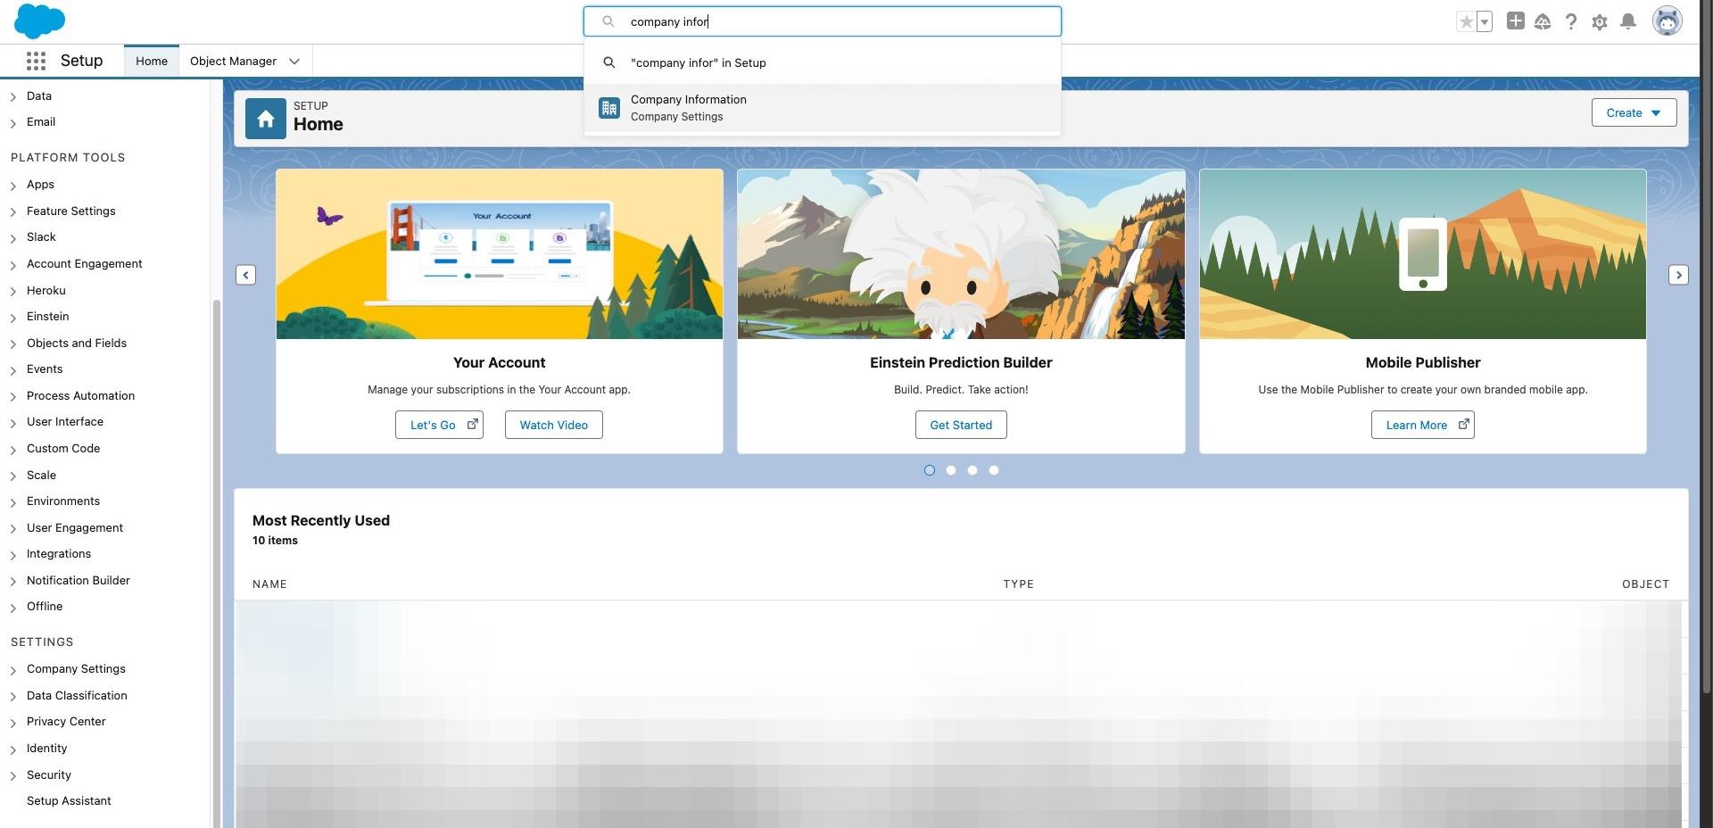1713x828 pixels.
Task: Expand Process Automation in sidebar
Action: (13, 397)
